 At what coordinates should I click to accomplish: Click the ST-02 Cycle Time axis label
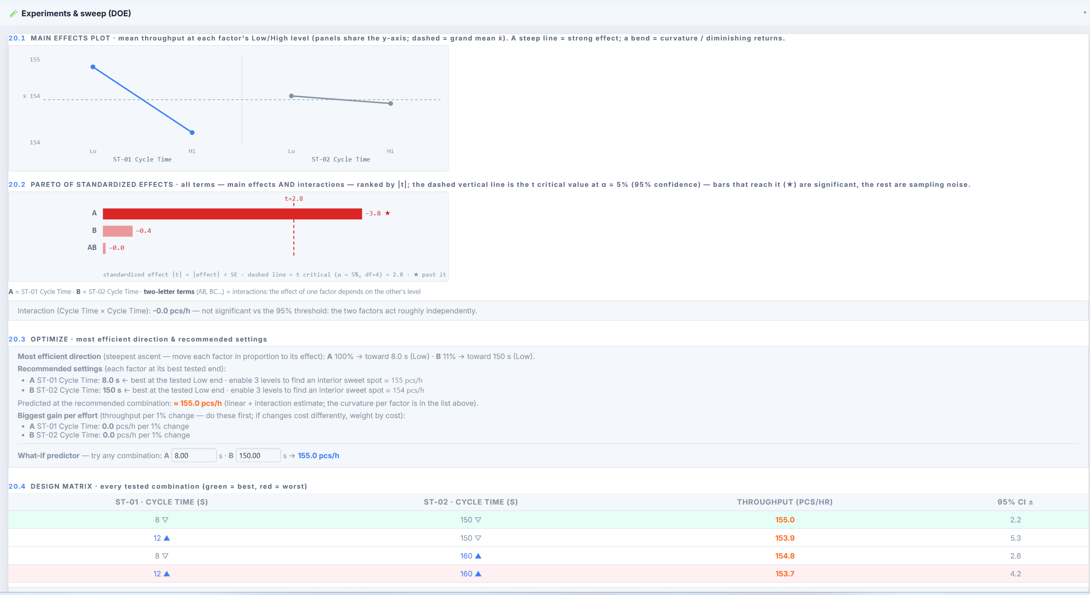tap(341, 159)
